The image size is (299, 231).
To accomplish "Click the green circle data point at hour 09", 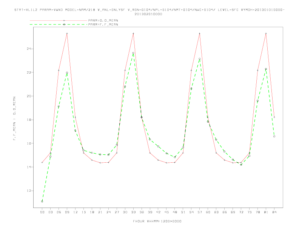I will point(67,72).
